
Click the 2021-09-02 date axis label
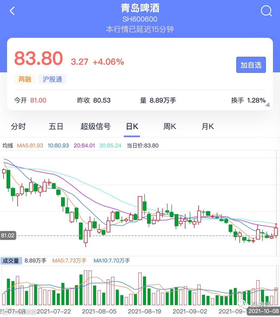(x=190, y=311)
